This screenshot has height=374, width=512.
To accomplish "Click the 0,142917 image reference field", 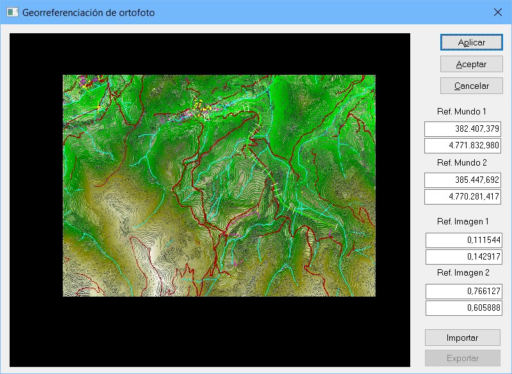I will [464, 257].
